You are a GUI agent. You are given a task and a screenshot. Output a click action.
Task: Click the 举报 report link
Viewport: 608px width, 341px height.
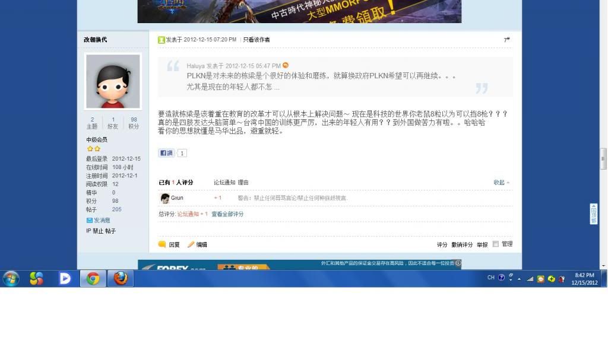point(482,244)
